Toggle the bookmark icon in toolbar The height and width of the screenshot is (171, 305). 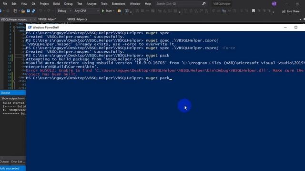click(x=253, y=11)
